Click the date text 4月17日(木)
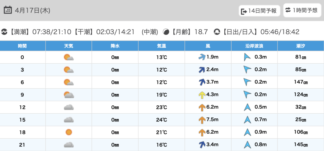This screenshot has width=324, height=151. pos(33,10)
